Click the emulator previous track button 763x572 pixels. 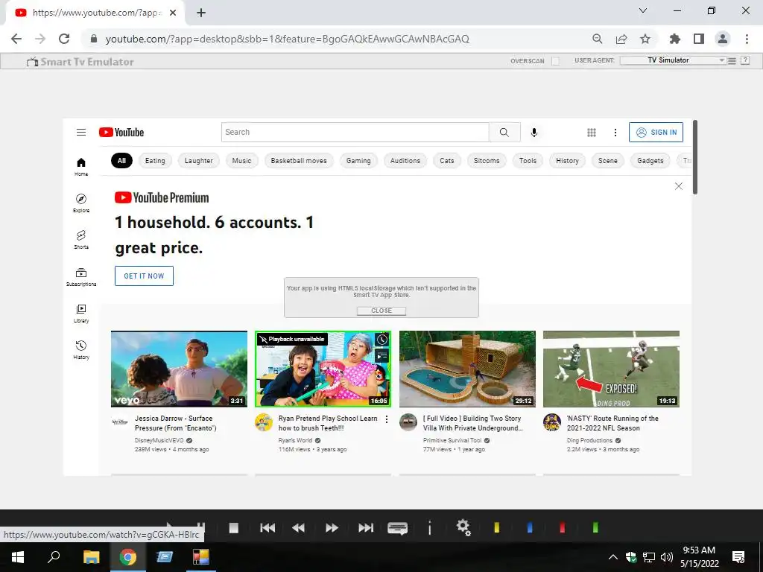267,528
